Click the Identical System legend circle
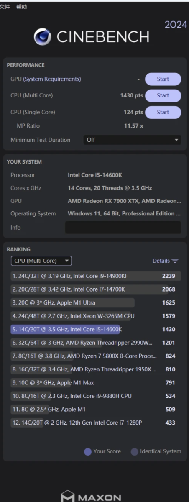This screenshot has width=189, height=502. pyautogui.click(x=135, y=452)
